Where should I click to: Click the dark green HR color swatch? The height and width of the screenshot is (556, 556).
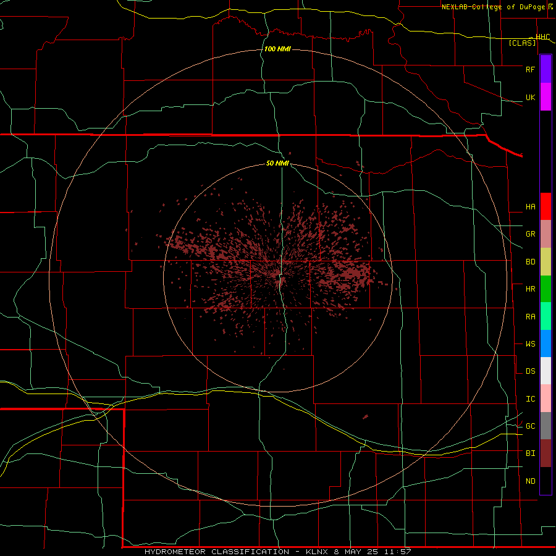tap(545, 289)
